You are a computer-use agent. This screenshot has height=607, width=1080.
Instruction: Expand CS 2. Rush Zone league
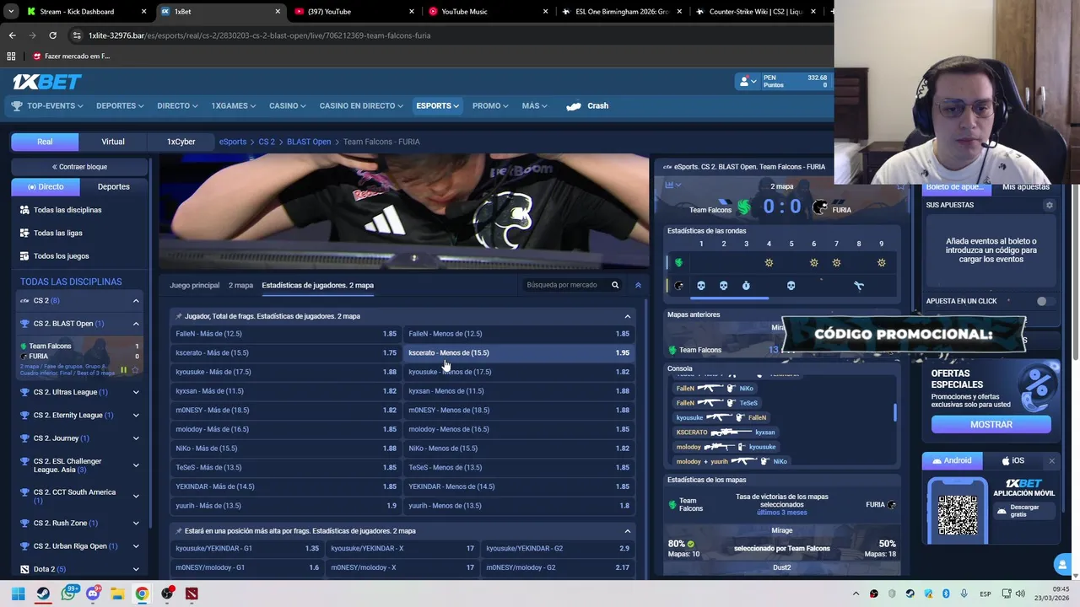click(136, 523)
